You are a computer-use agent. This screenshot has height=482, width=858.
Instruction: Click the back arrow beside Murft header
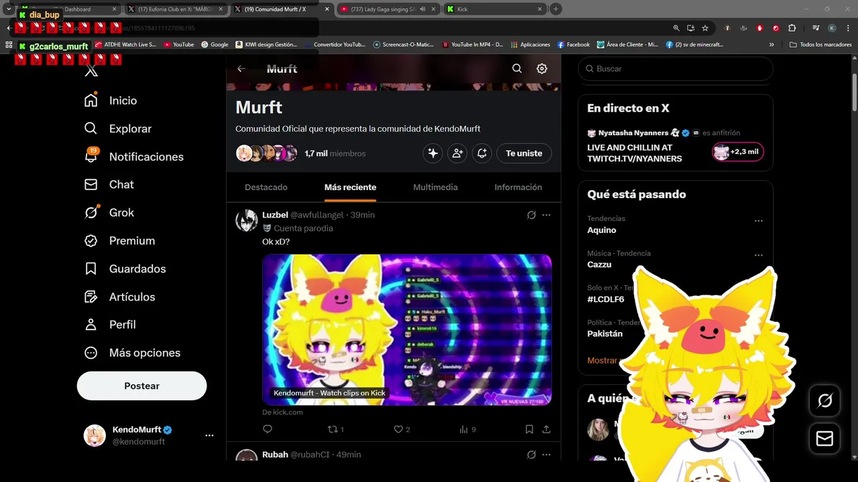pos(241,69)
